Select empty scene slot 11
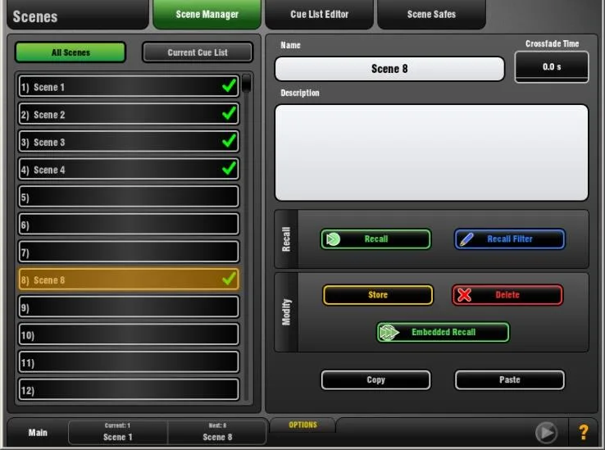 129,362
